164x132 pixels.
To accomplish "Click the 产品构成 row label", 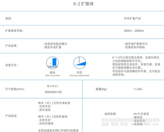I will pyautogui.click(x=12, y=116).
